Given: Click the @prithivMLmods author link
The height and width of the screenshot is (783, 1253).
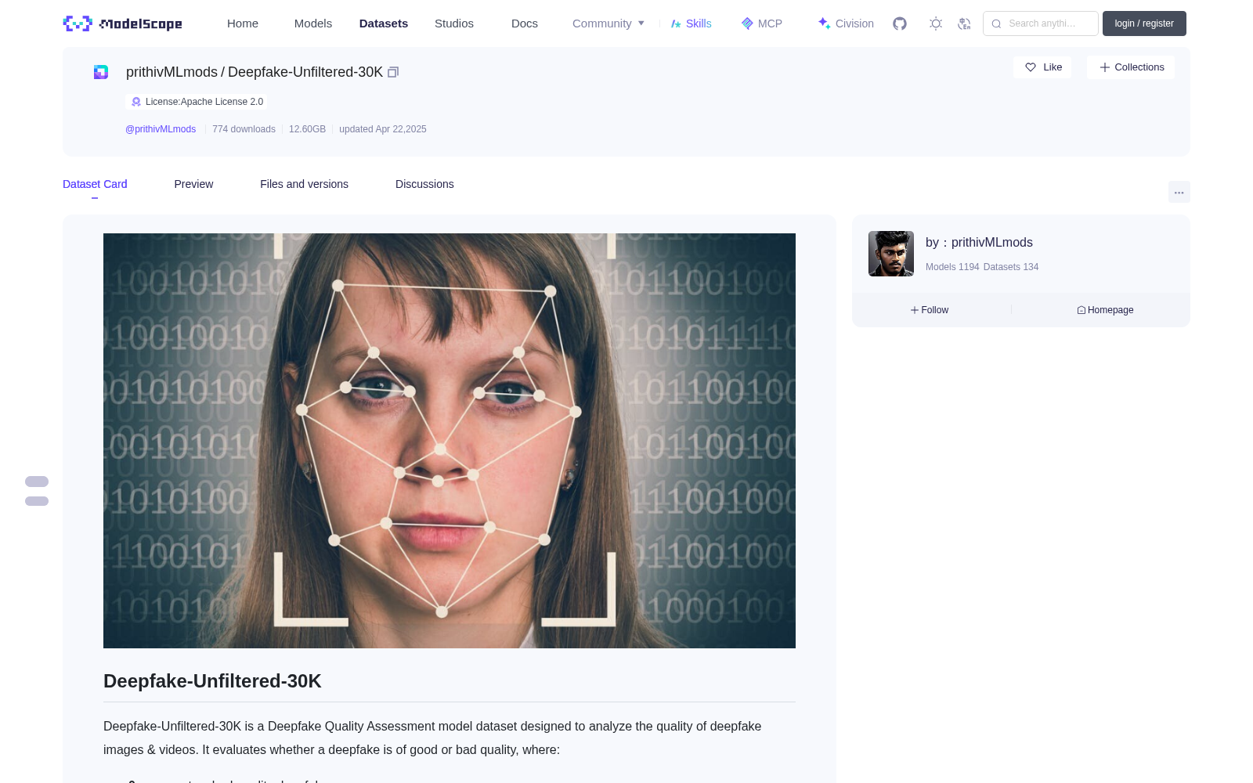Looking at the screenshot, I should [x=161, y=129].
